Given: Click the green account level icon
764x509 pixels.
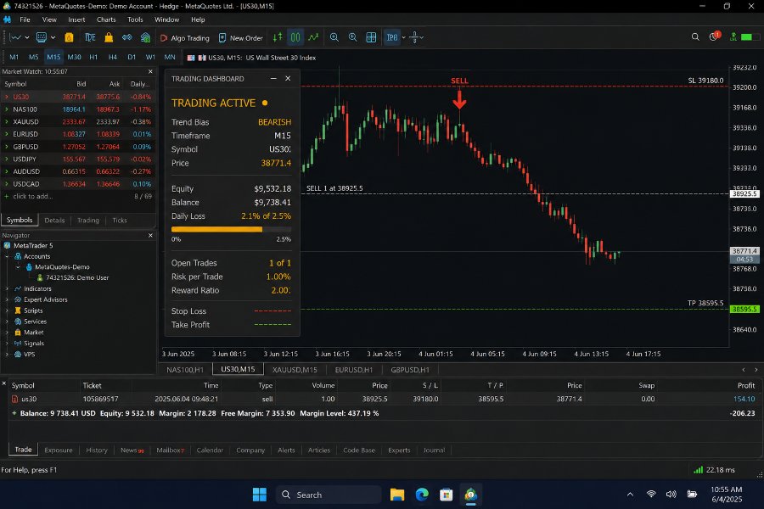Looking at the screenshot, I should click(733, 37).
